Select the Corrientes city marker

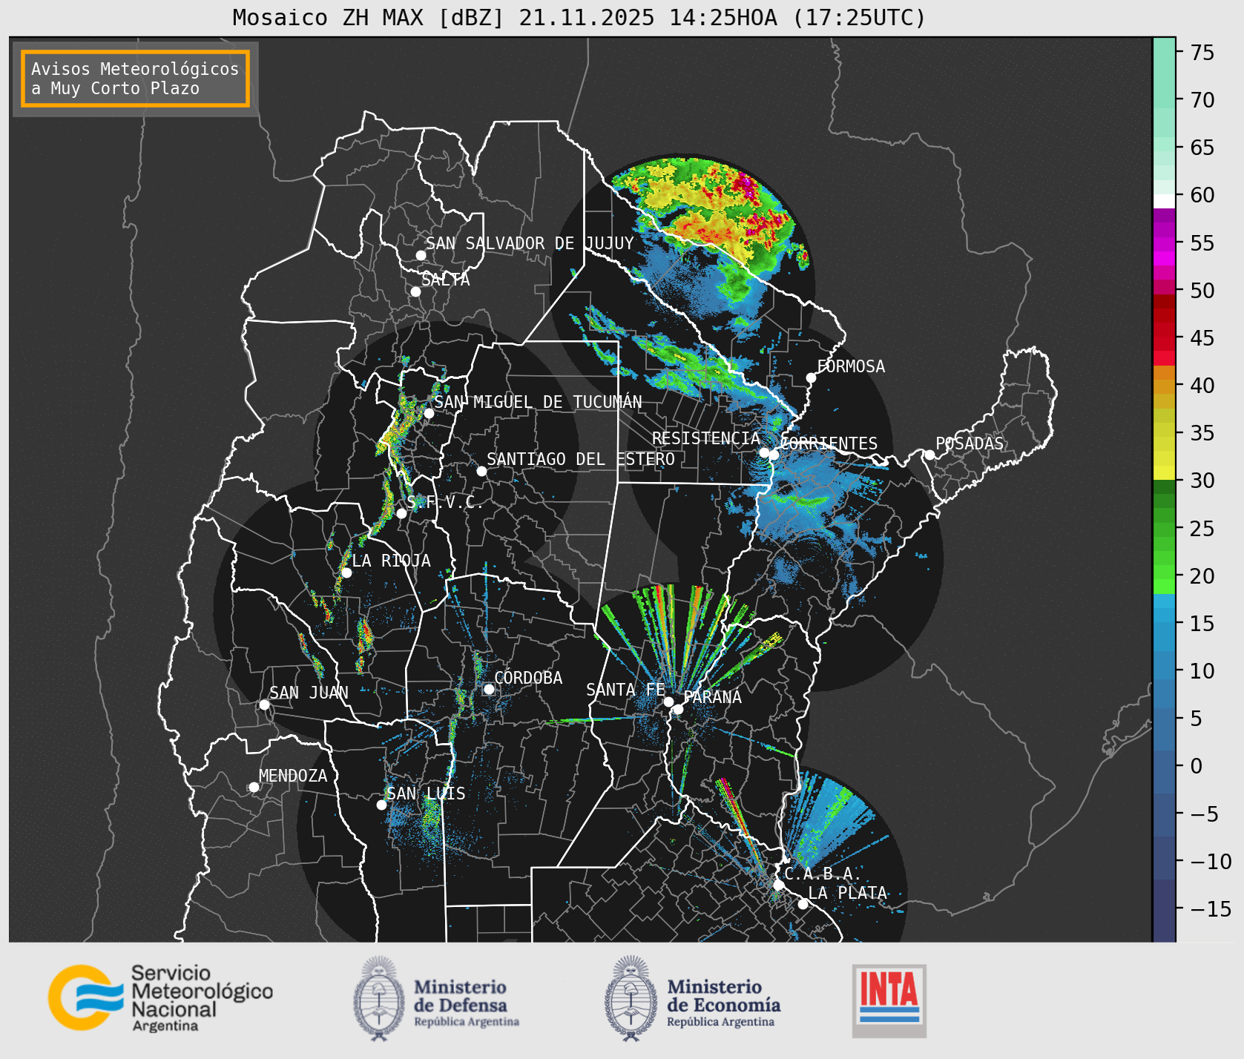pyautogui.click(x=774, y=455)
